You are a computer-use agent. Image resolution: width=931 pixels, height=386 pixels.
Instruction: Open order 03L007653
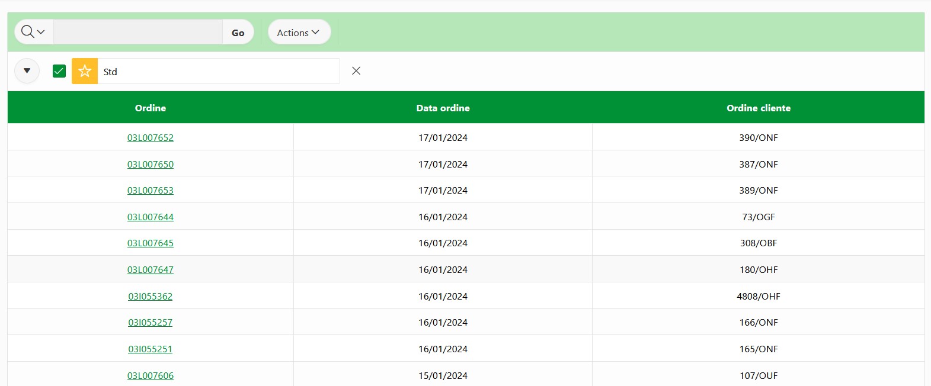pyautogui.click(x=151, y=190)
